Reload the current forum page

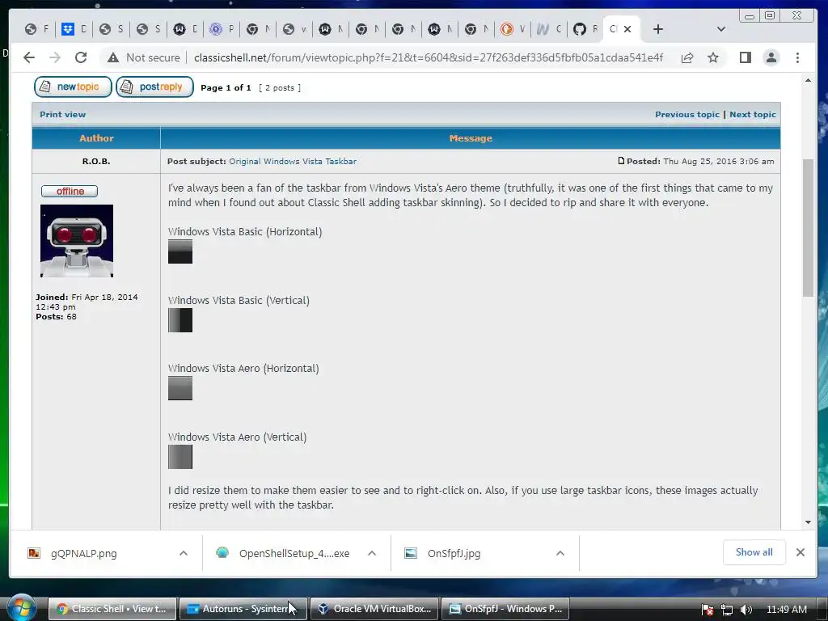pos(81,57)
